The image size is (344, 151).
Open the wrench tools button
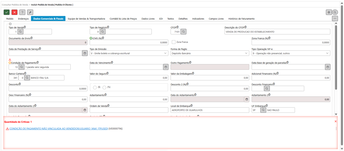(30, 12)
